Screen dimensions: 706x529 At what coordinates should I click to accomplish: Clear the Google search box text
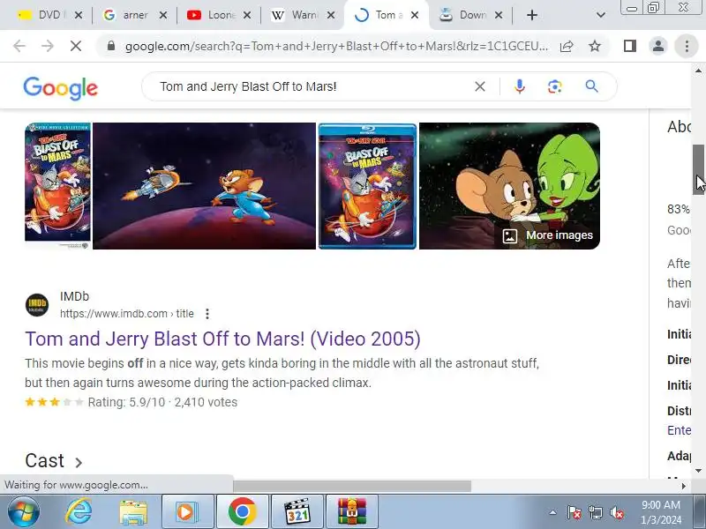click(480, 86)
